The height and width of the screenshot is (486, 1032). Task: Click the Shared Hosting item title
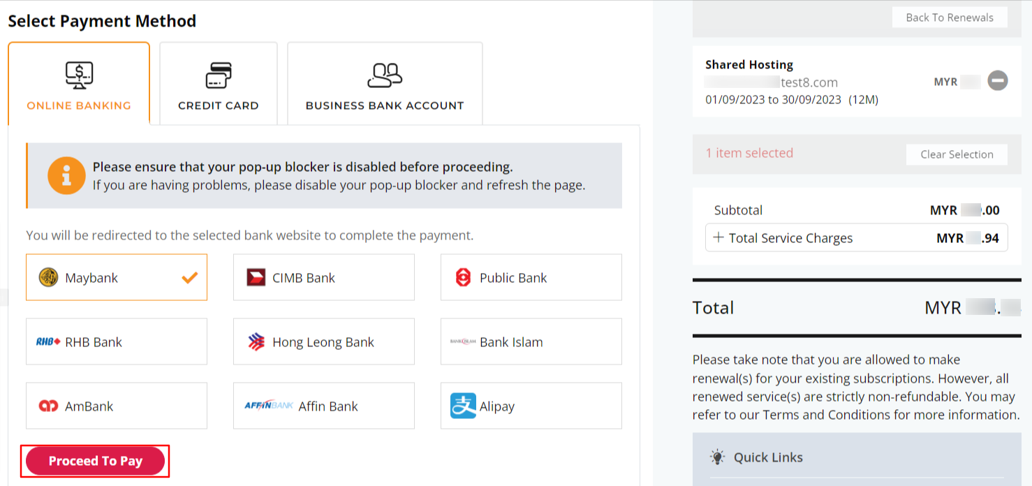(x=749, y=65)
